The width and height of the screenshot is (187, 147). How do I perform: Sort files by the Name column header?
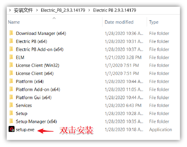14,22
